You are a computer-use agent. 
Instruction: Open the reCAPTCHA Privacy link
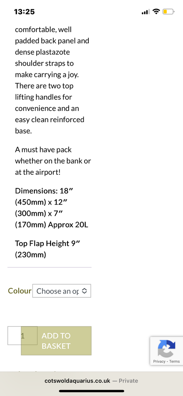tap(159, 362)
